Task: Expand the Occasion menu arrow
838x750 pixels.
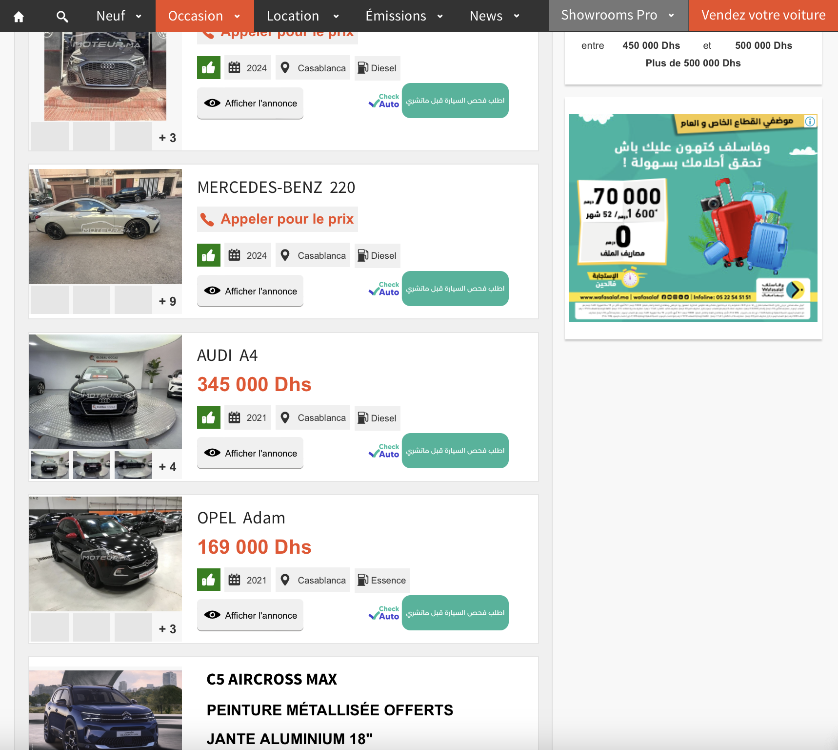Action: [x=237, y=16]
